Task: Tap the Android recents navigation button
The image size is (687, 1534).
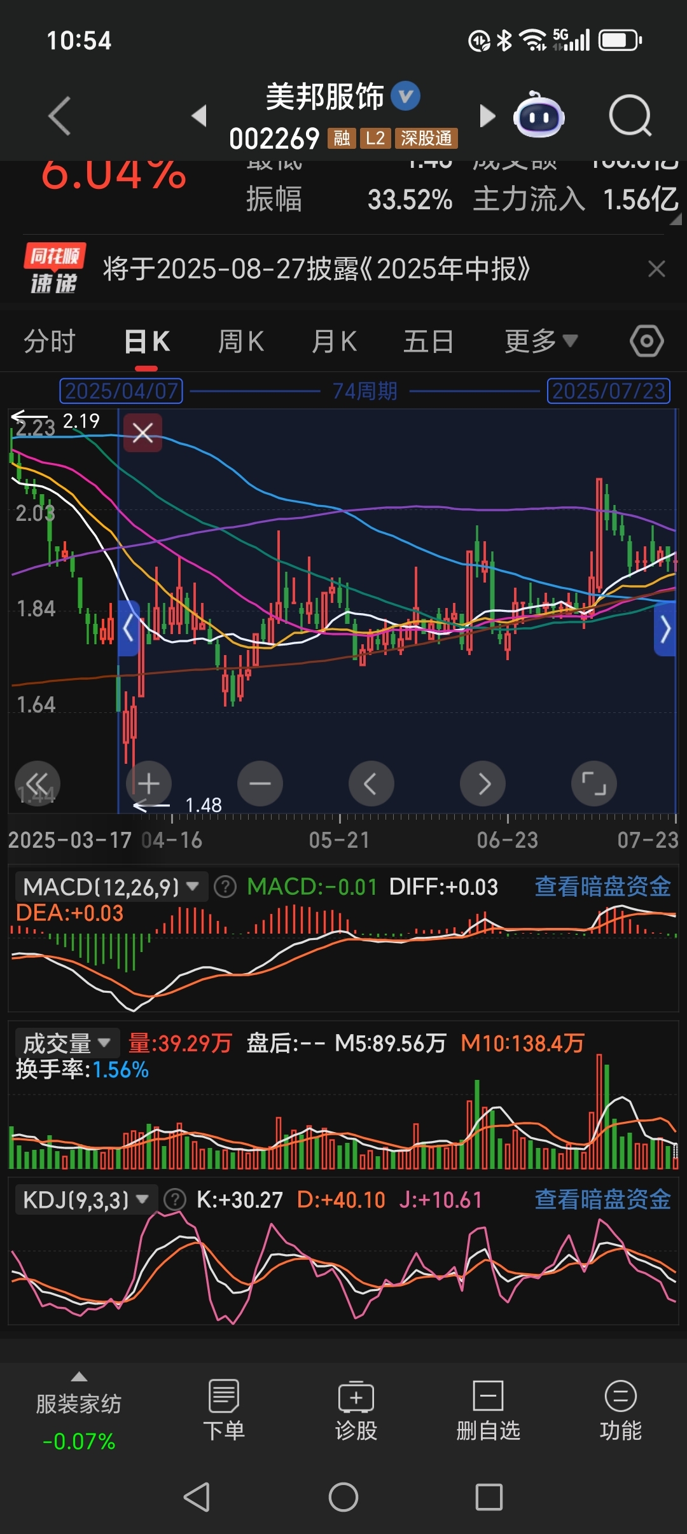Action: point(489,1497)
